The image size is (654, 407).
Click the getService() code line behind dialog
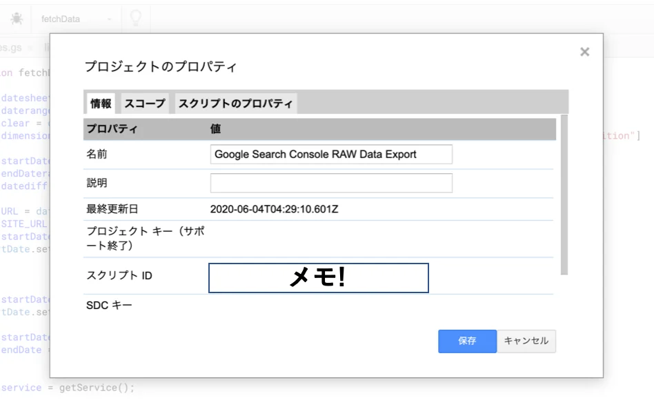tap(68, 388)
